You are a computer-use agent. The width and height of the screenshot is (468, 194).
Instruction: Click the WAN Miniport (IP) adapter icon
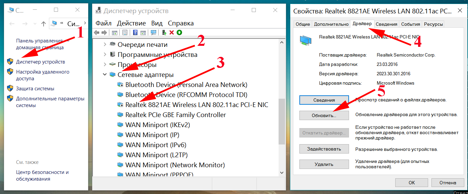[120, 135]
